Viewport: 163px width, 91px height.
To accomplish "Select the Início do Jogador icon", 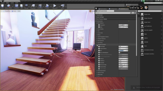I will 142,30.
